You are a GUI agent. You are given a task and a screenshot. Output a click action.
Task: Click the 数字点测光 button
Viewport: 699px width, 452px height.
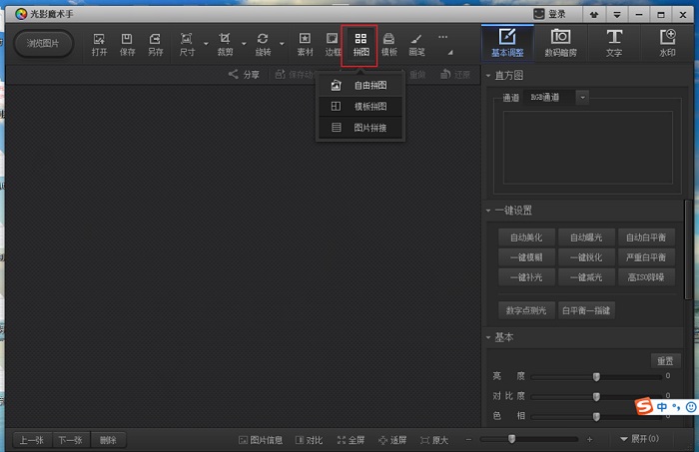[526, 310]
